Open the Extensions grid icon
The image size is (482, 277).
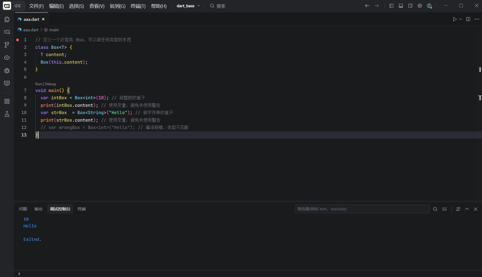point(7,101)
